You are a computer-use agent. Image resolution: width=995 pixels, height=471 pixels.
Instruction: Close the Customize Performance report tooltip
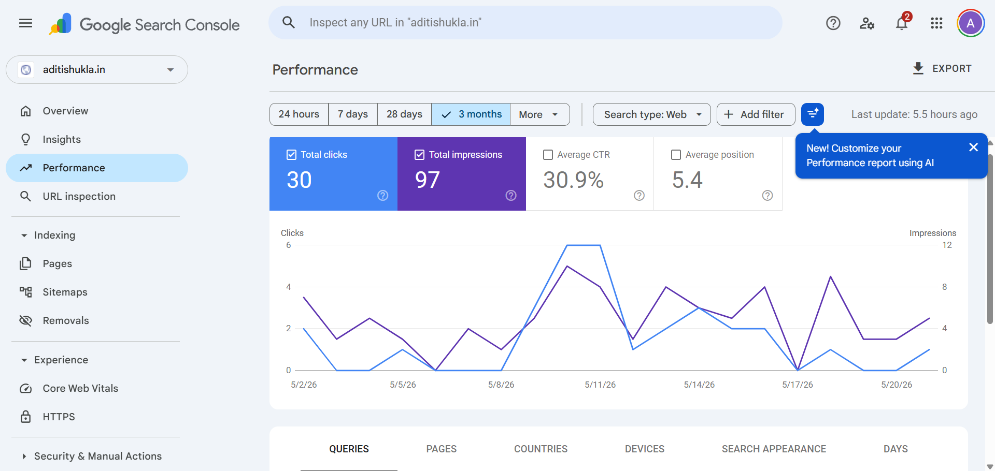point(973,147)
